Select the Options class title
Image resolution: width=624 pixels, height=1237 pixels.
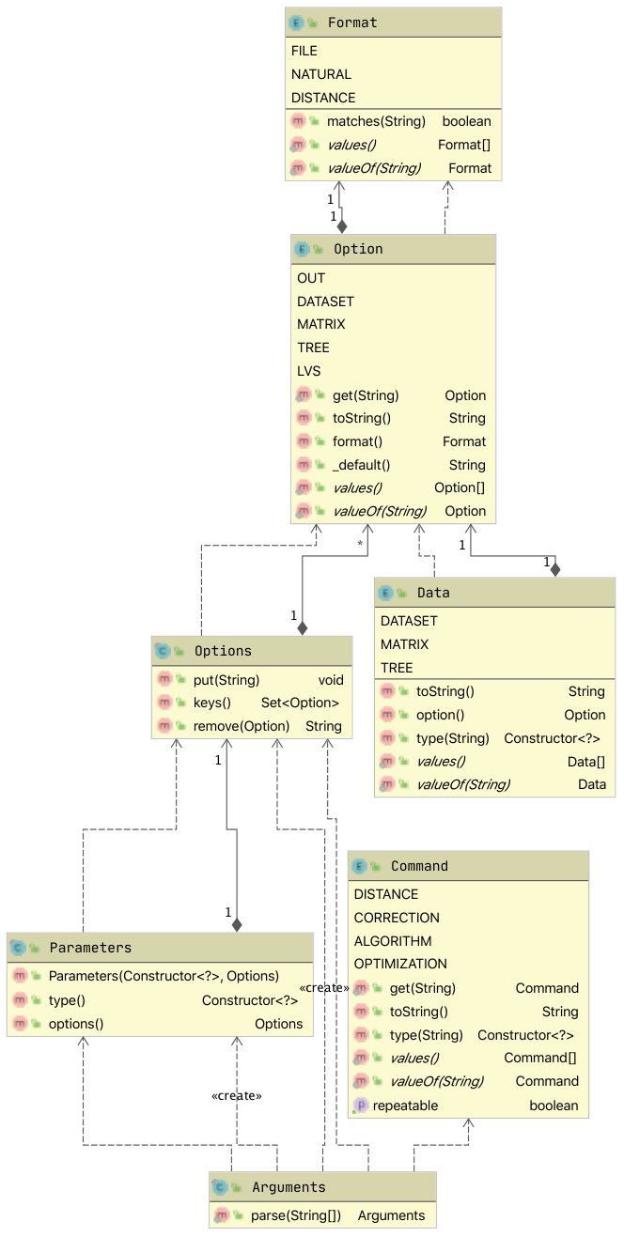tap(223, 651)
